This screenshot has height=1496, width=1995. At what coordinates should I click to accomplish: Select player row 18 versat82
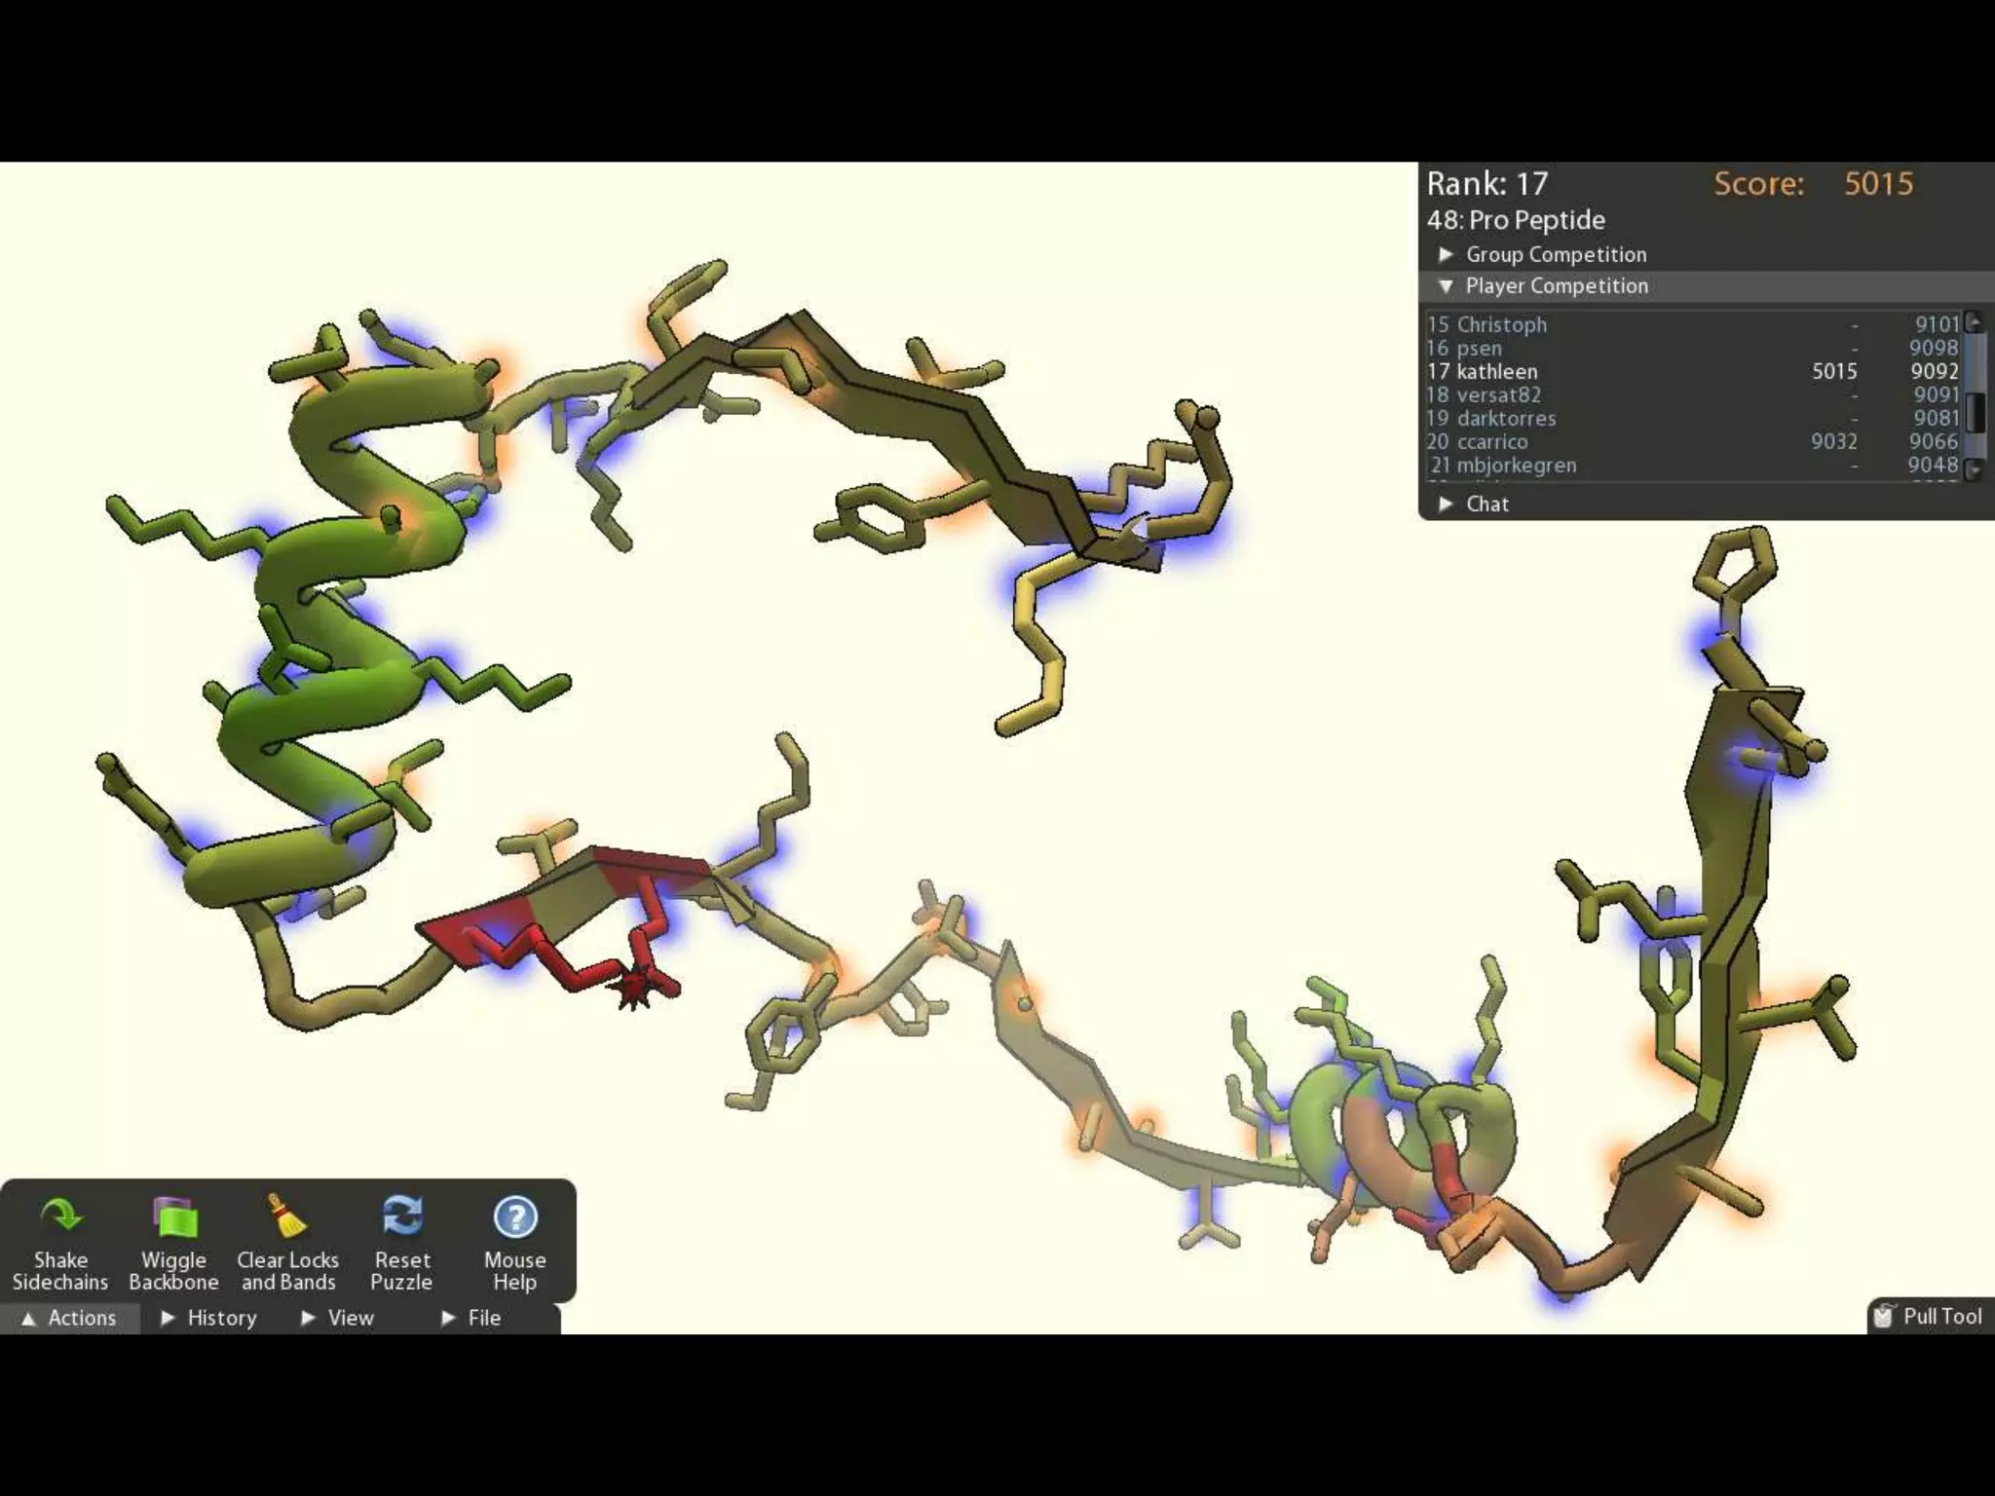click(1693, 394)
